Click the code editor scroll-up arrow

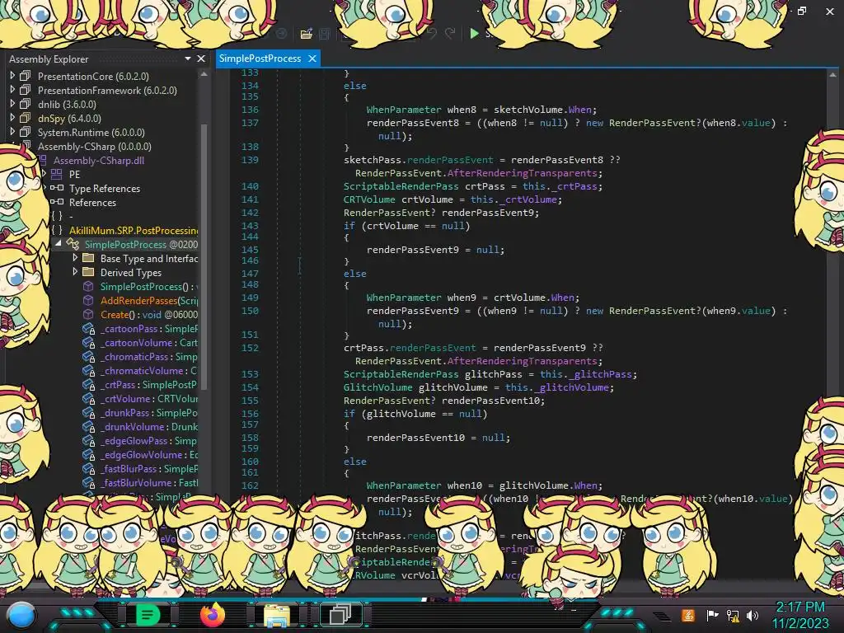click(832, 75)
